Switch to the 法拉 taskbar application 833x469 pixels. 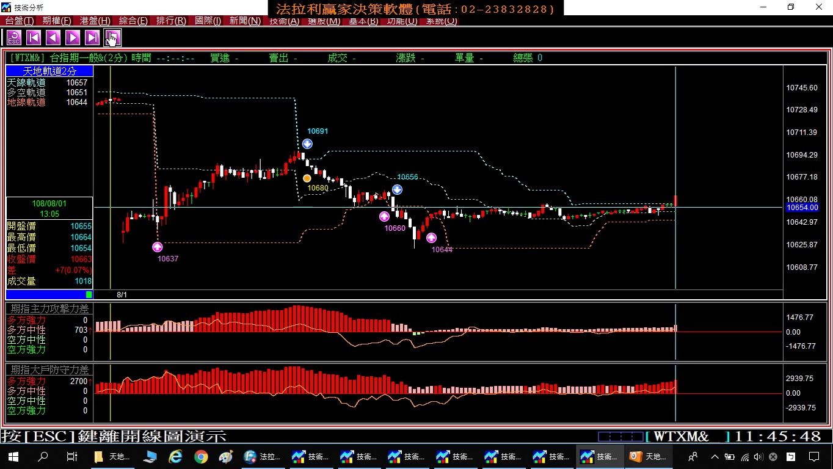263,456
